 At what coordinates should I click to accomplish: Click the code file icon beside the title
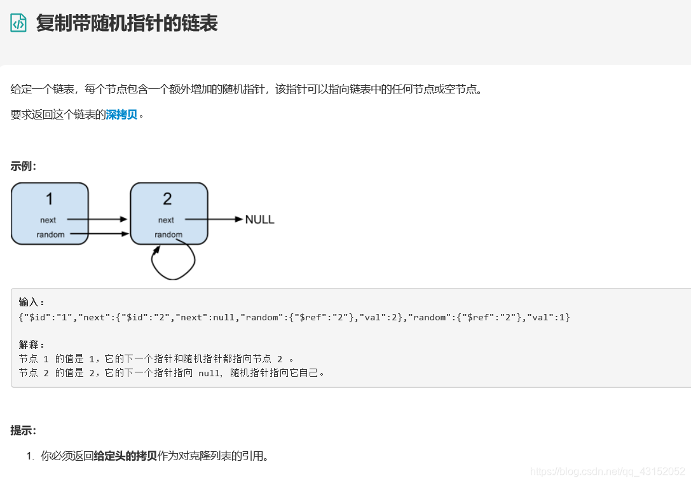[x=18, y=23]
